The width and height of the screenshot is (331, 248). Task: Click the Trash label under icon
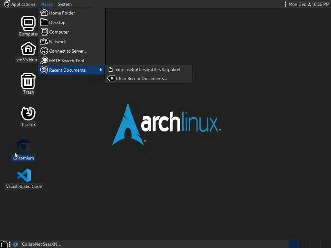(x=28, y=92)
